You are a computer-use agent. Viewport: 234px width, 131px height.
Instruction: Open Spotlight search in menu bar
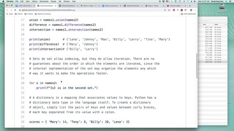[226, 1]
